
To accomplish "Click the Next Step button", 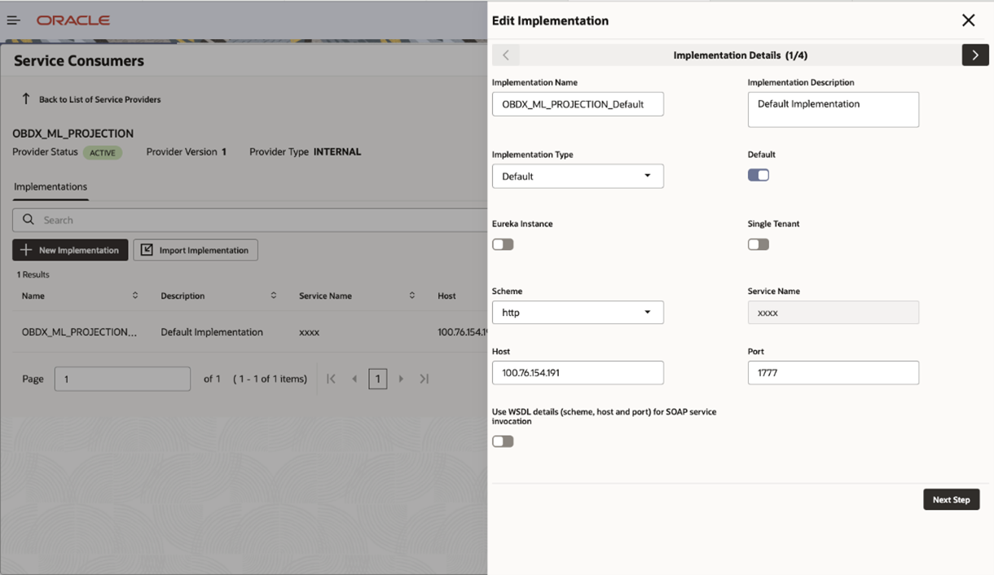I will [x=952, y=499].
